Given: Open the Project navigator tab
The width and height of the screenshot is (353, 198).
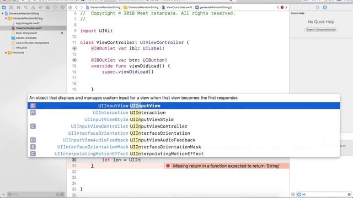Looking at the screenshot, I should 4,7.
